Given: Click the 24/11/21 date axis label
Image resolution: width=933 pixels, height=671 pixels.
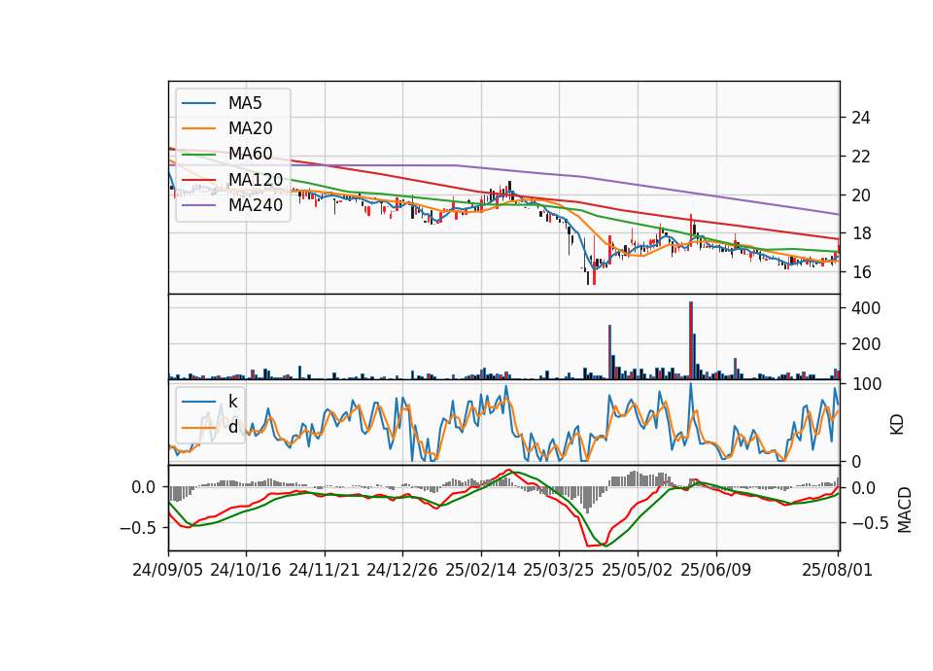Looking at the screenshot, I should click(x=325, y=570).
